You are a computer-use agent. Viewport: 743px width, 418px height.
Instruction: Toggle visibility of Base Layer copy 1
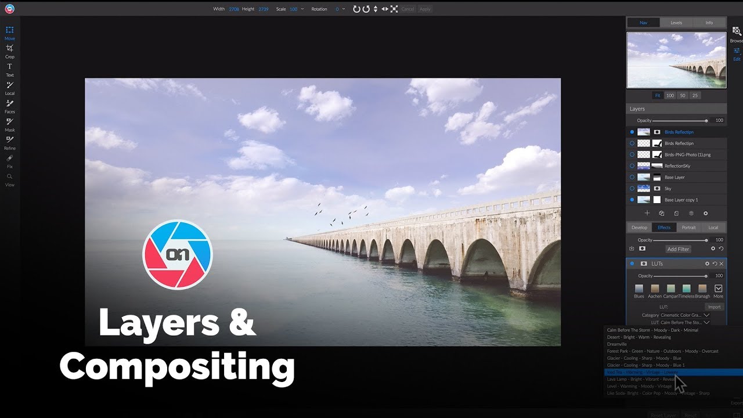click(632, 200)
